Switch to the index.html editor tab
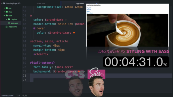This screenshot has width=173, height=97. click(41, 4)
